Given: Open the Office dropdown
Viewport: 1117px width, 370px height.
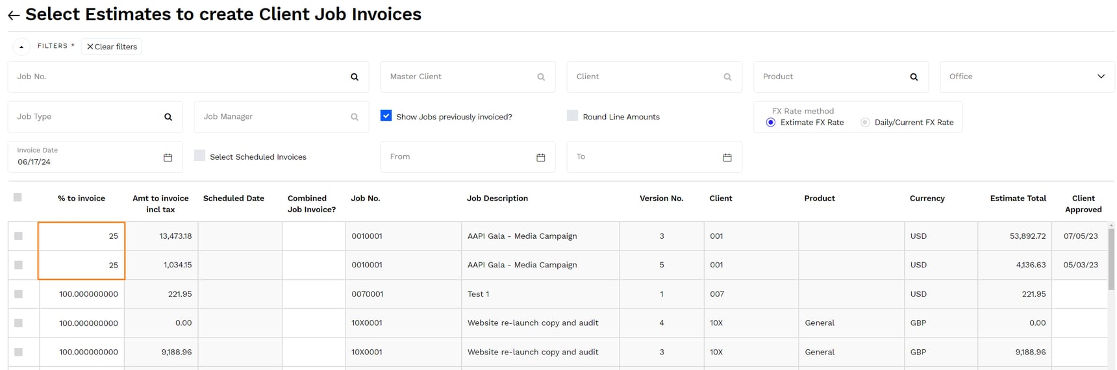Looking at the screenshot, I should click(x=1027, y=77).
